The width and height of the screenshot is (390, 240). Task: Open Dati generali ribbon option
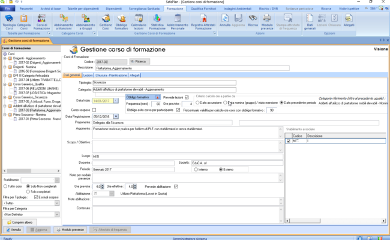[310, 22]
